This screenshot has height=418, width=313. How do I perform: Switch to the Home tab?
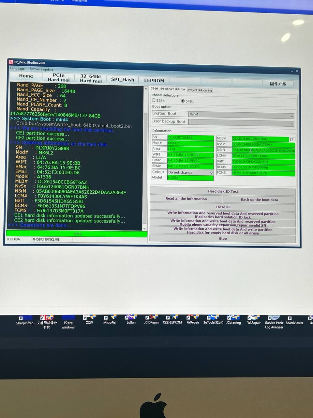[x=26, y=76]
